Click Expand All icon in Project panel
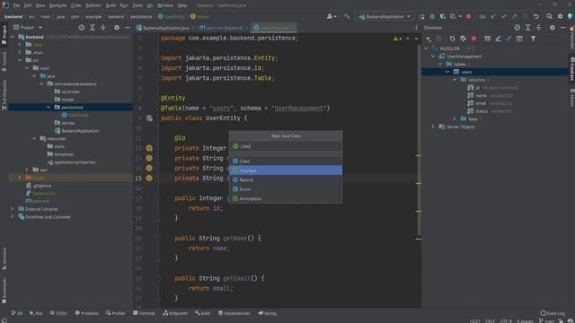 tap(93, 28)
